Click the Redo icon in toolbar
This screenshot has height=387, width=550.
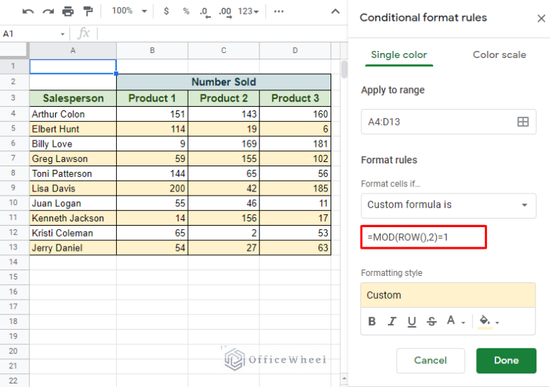point(48,11)
